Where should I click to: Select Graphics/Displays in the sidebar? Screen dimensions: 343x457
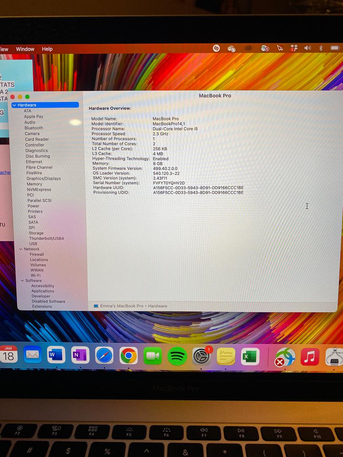tap(44, 179)
